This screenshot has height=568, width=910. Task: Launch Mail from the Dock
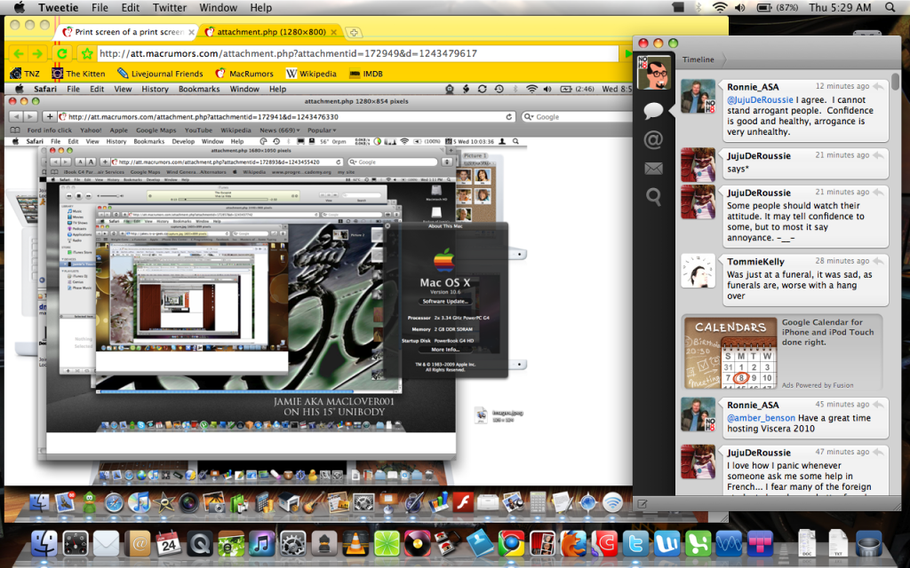click(x=107, y=544)
